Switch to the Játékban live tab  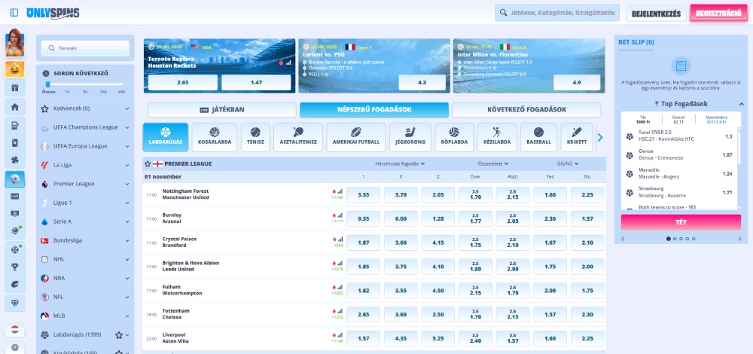pyautogui.click(x=221, y=109)
